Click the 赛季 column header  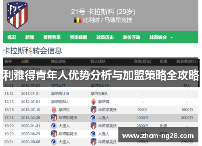[x=8, y=62]
